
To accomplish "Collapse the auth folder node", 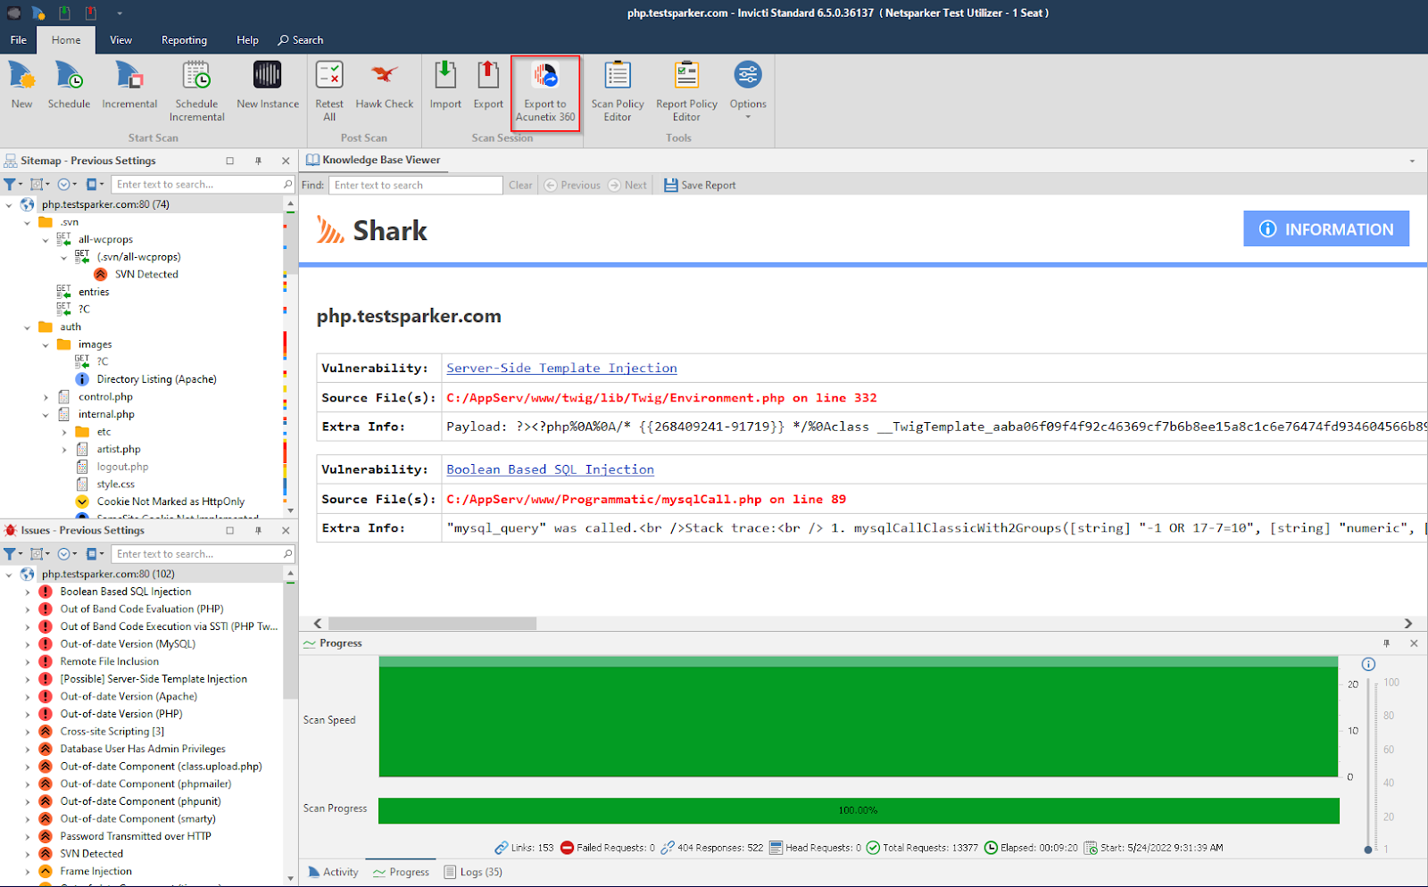I will (28, 327).
